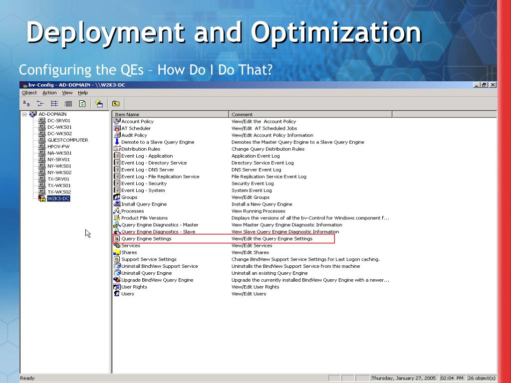Click the Distribution Rules icon
Viewport: 511px width, 383px height.
coord(117,149)
